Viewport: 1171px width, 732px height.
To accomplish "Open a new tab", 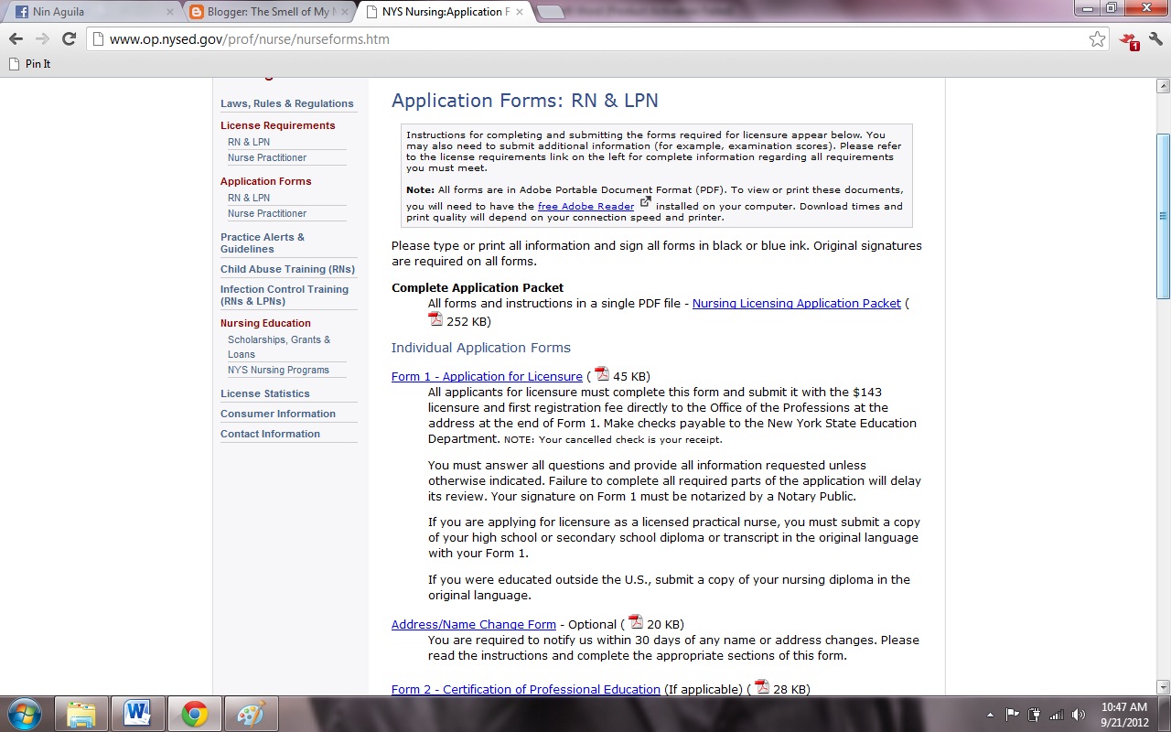I will click(550, 12).
